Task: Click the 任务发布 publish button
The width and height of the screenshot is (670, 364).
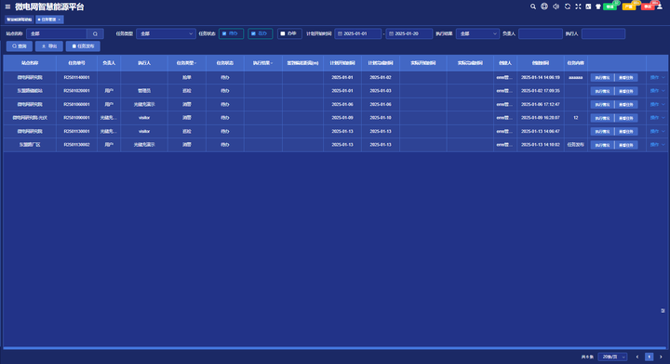Action: click(x=83, y=46)
